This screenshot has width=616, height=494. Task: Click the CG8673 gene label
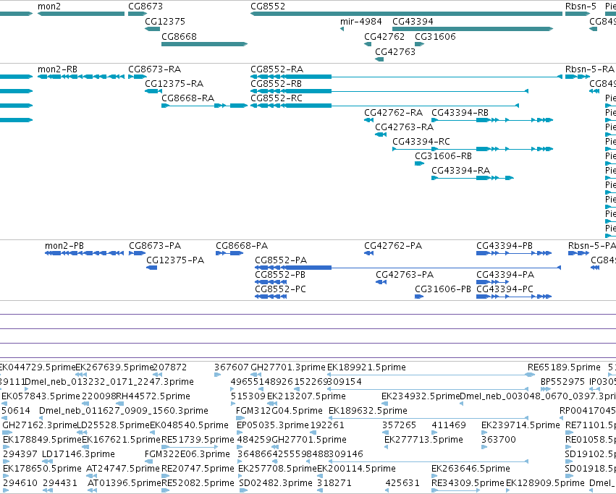click(145, 7)
